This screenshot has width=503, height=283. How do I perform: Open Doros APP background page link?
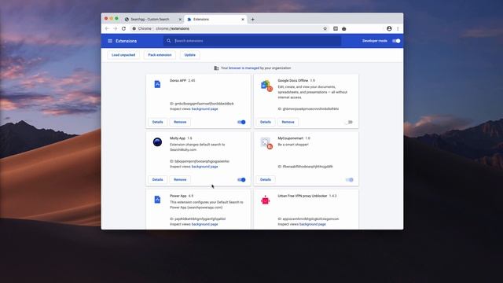204,109
